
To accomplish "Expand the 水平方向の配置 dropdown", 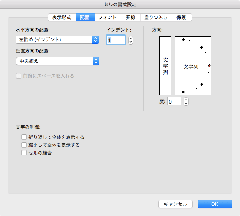I will pos(57,39).
